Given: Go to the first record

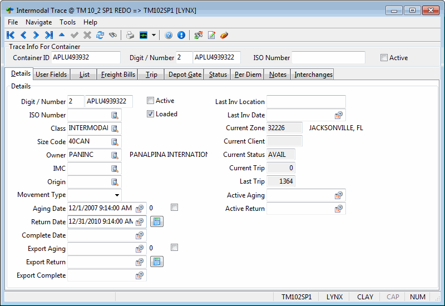Looking at the screenshot, I should (x=11, y=35).
